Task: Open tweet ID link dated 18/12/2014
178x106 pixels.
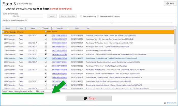Action: click(60, 70)
